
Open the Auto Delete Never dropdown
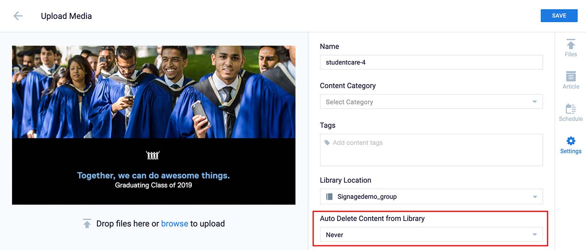(x=431, y=235)
